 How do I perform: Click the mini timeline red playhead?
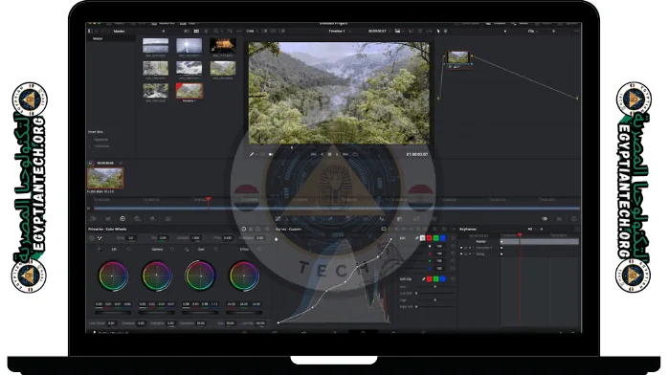(209, 199)
